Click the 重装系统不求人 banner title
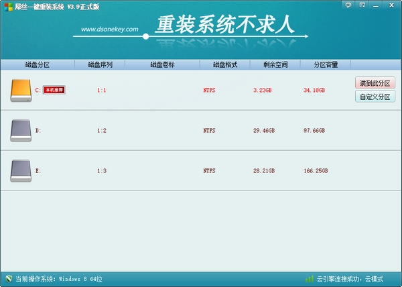This screenshot has width=402, height=287. [x=225, y=25]
